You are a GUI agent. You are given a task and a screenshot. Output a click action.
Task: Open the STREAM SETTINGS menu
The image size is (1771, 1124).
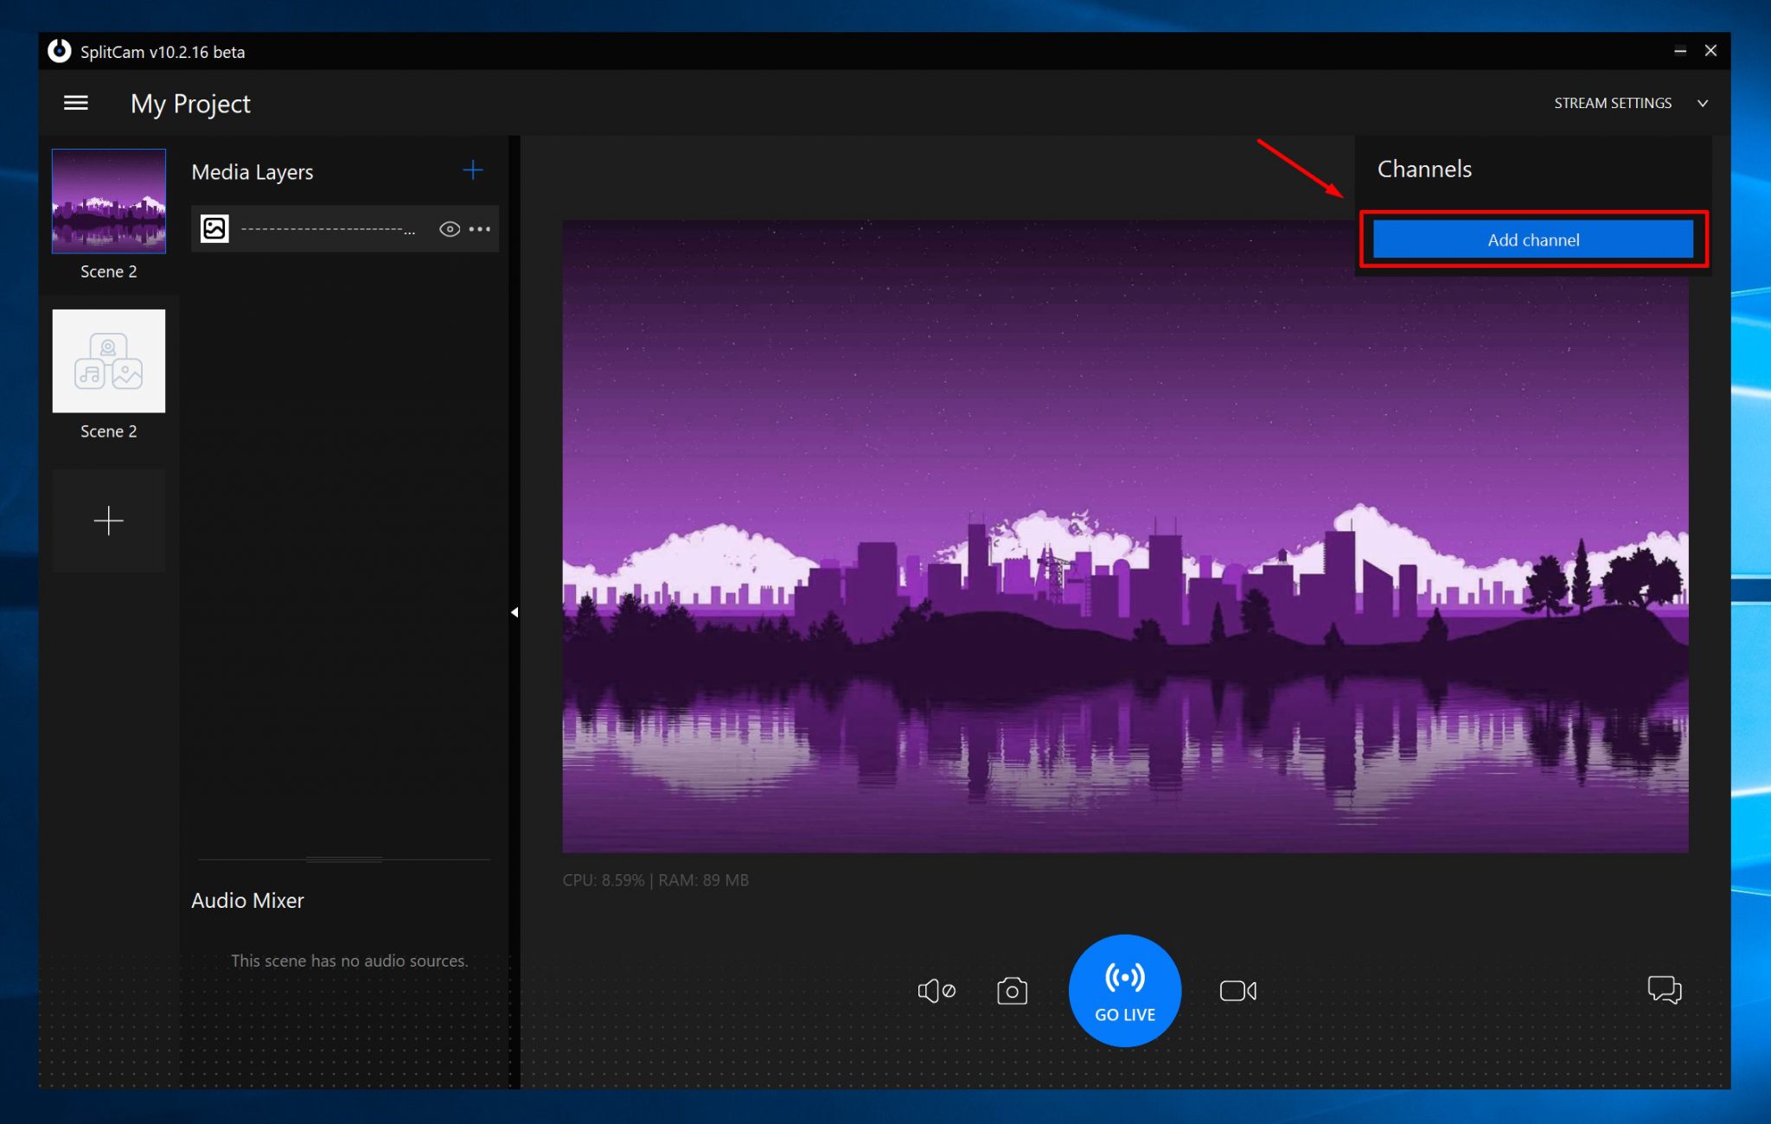pyautogui.click(x=1612, y=103)
